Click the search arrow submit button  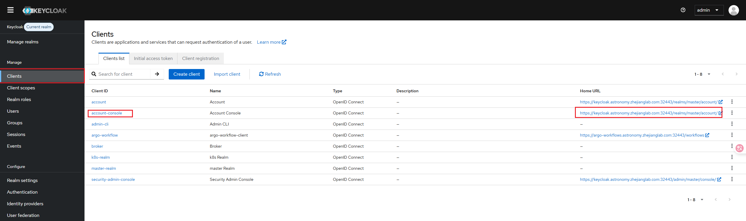pyautogui.click(x=157, y=74)
